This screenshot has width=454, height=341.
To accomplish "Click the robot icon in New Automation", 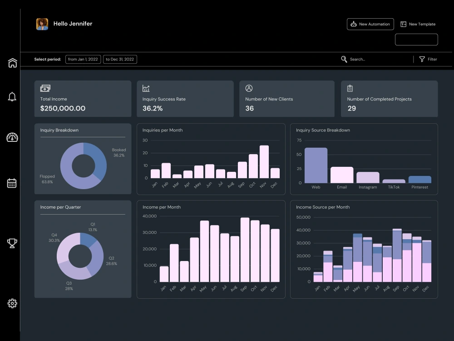I will point(354,24).
